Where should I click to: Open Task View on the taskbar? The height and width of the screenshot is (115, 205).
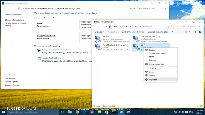63,112
